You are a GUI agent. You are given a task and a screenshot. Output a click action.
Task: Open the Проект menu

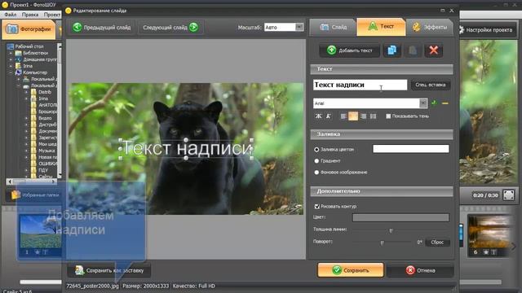[52, 15]
